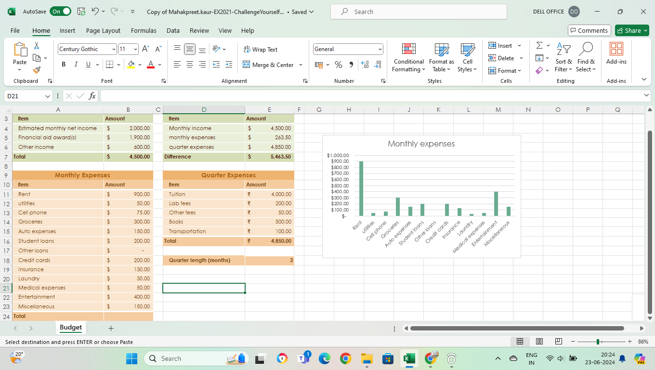655x370 pixels.
Task: Open Format as Table gallery
Action: (x=441, y=58)
